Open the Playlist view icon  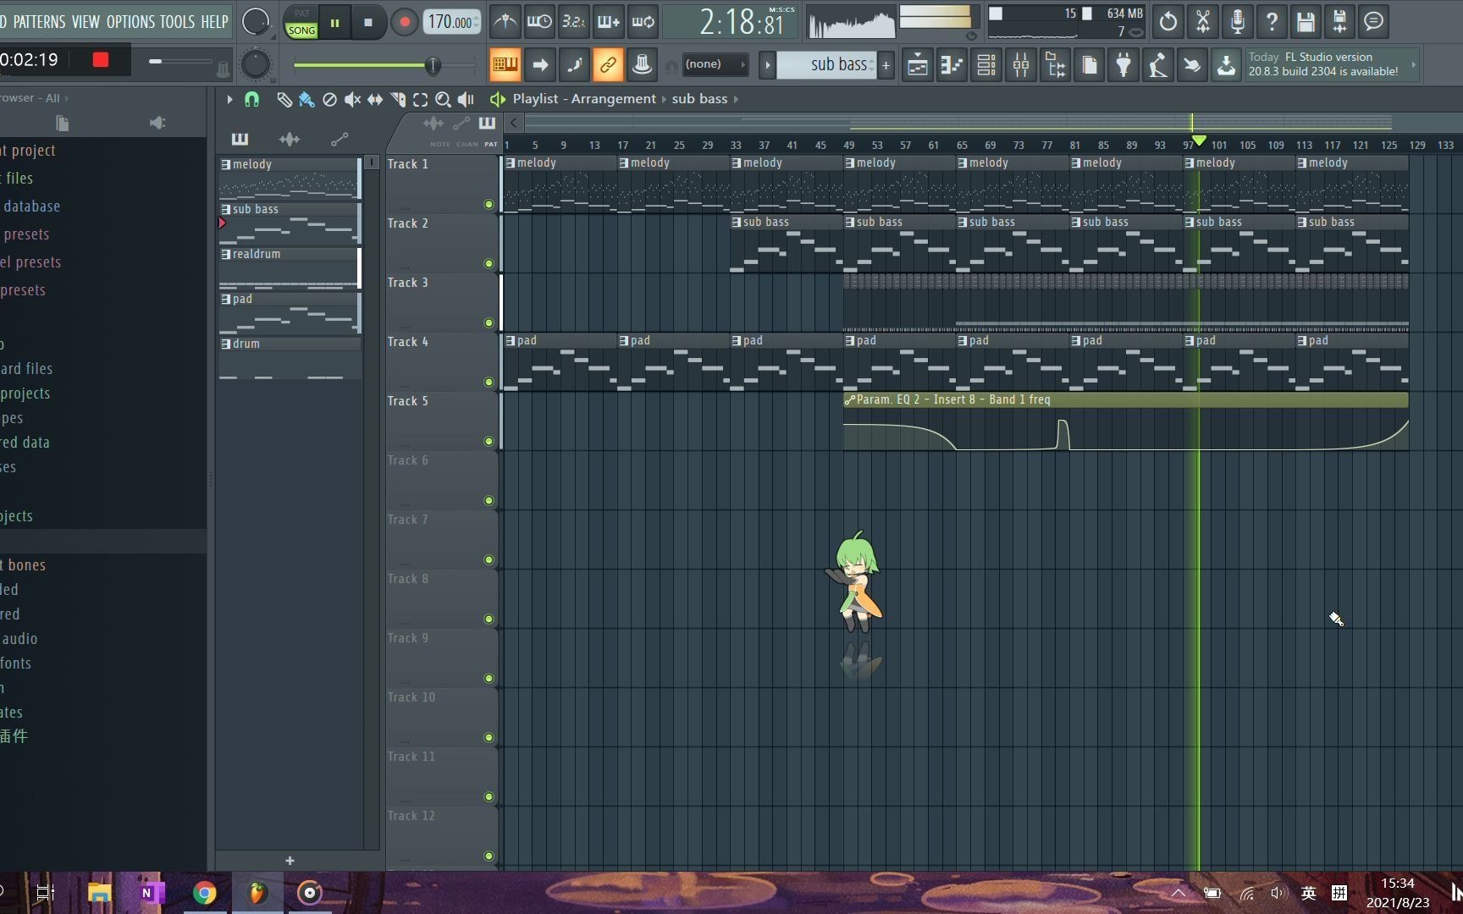pos(918,65)
